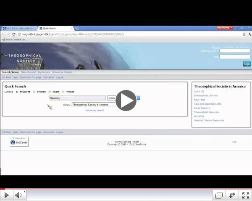Click the footer Permalink link
Viewport: 252px width, 201px height.
49,132
